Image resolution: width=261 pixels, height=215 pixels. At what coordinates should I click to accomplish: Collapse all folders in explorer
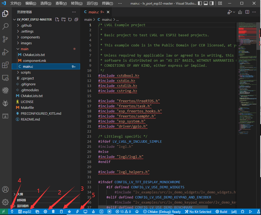[76, 19]
